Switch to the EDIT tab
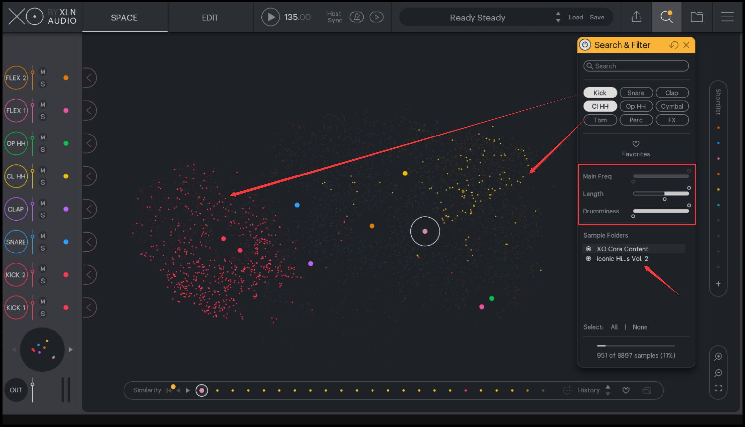The height and width of the screenshot is (427, 745). (x=210, y=18)
